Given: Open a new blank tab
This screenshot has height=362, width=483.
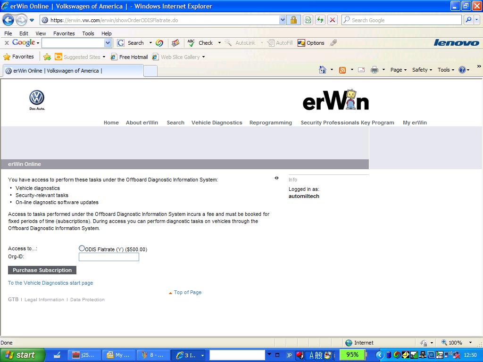Looking at the screenshot, I should 150,71.
